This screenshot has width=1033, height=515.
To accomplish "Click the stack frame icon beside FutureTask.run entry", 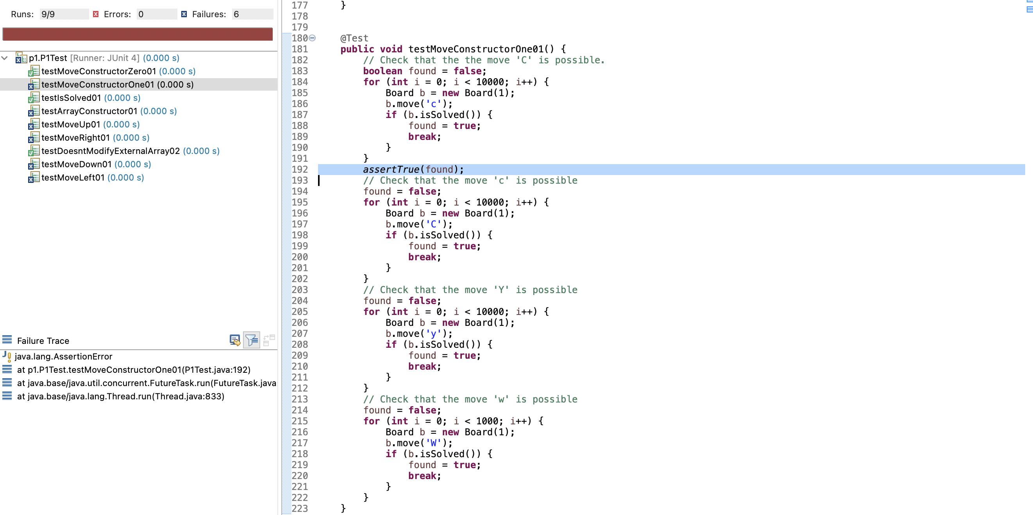I will (7, 383).
